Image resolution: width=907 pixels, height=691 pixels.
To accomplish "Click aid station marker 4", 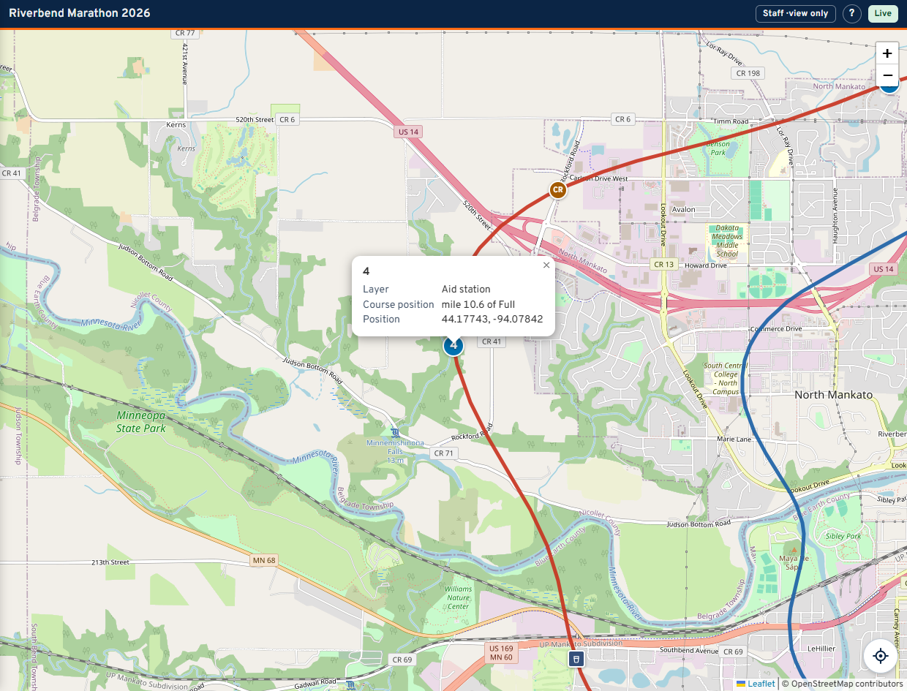I will click(x=453, y=345).
